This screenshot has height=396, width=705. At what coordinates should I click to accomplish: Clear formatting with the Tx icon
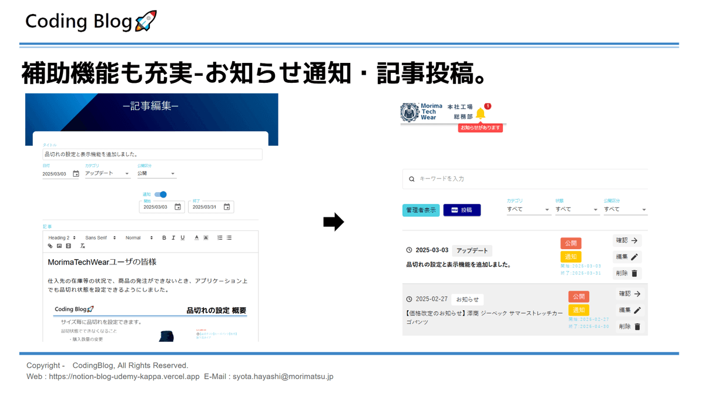pos(82,246)
